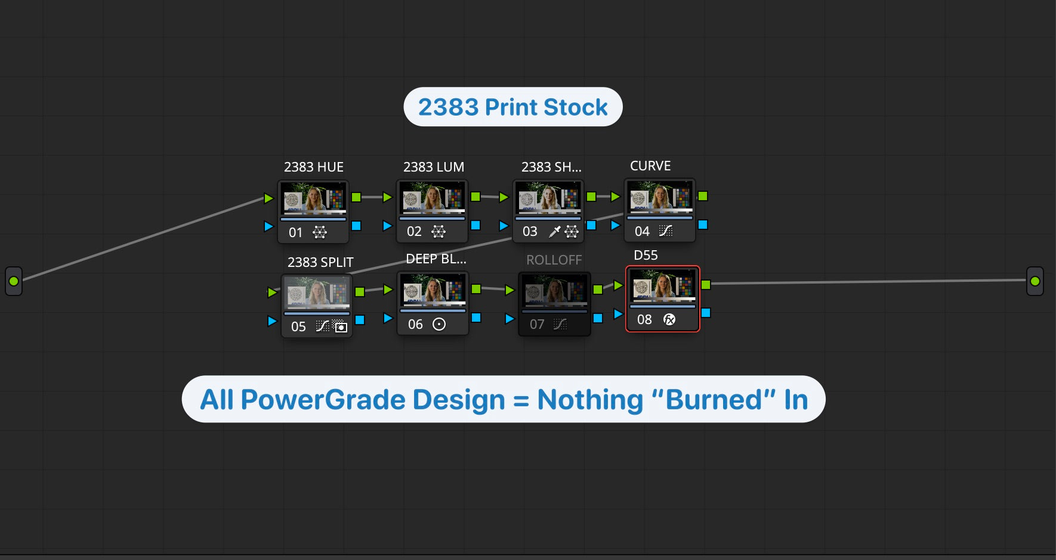Screen dimensions: 1056x560
Task: Click the color warper icon on node 01
Action: click(320, 232)
